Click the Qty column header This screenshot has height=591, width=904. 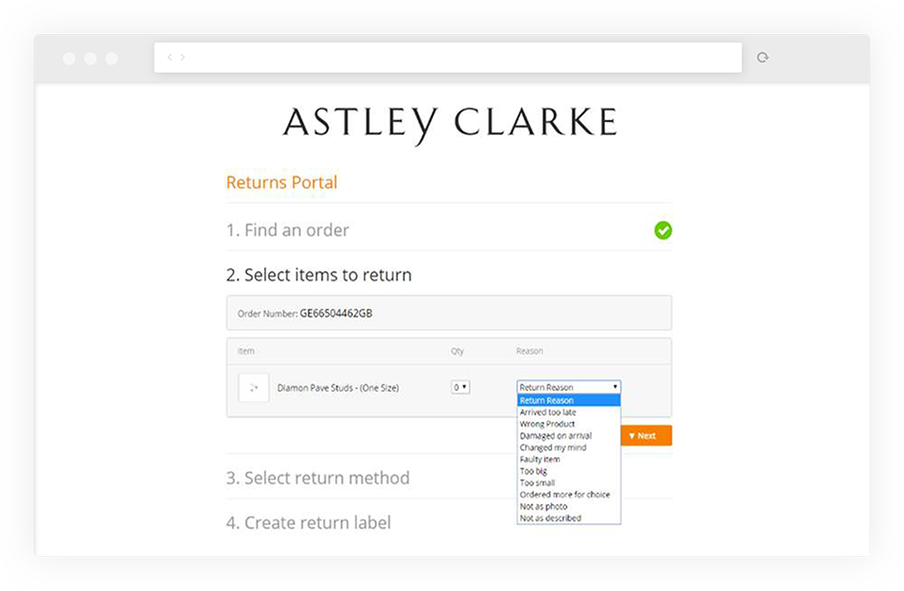[457, 350]
